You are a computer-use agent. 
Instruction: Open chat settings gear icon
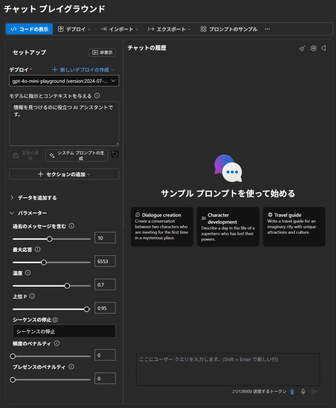(313, 48)
